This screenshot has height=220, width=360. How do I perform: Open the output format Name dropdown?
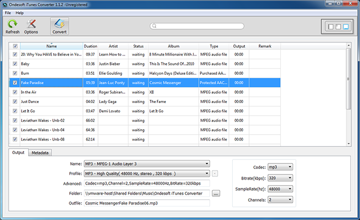tap(147, 163)
